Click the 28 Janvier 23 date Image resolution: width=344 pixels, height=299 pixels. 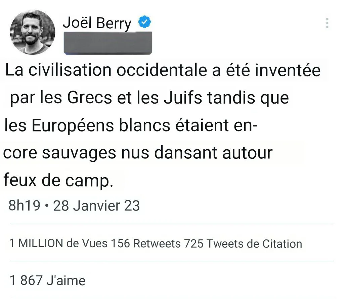tap(96, 206)
